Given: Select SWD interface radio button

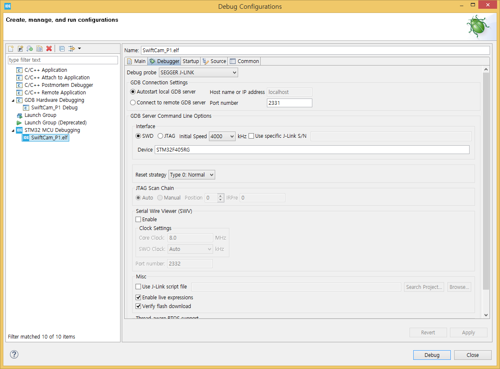Looking at the screenshot, I should point(138,136).
